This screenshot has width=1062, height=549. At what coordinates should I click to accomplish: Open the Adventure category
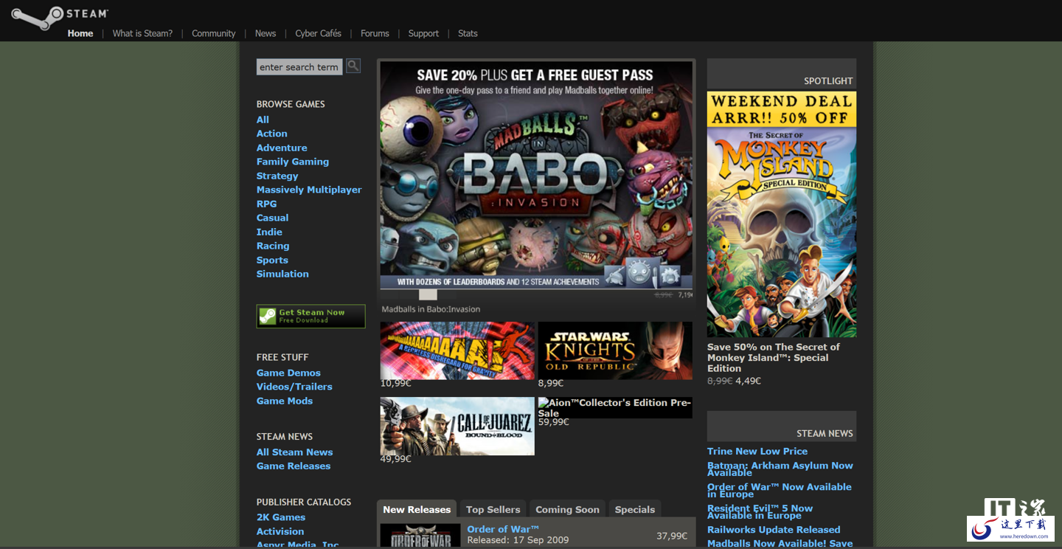(282, 148)
